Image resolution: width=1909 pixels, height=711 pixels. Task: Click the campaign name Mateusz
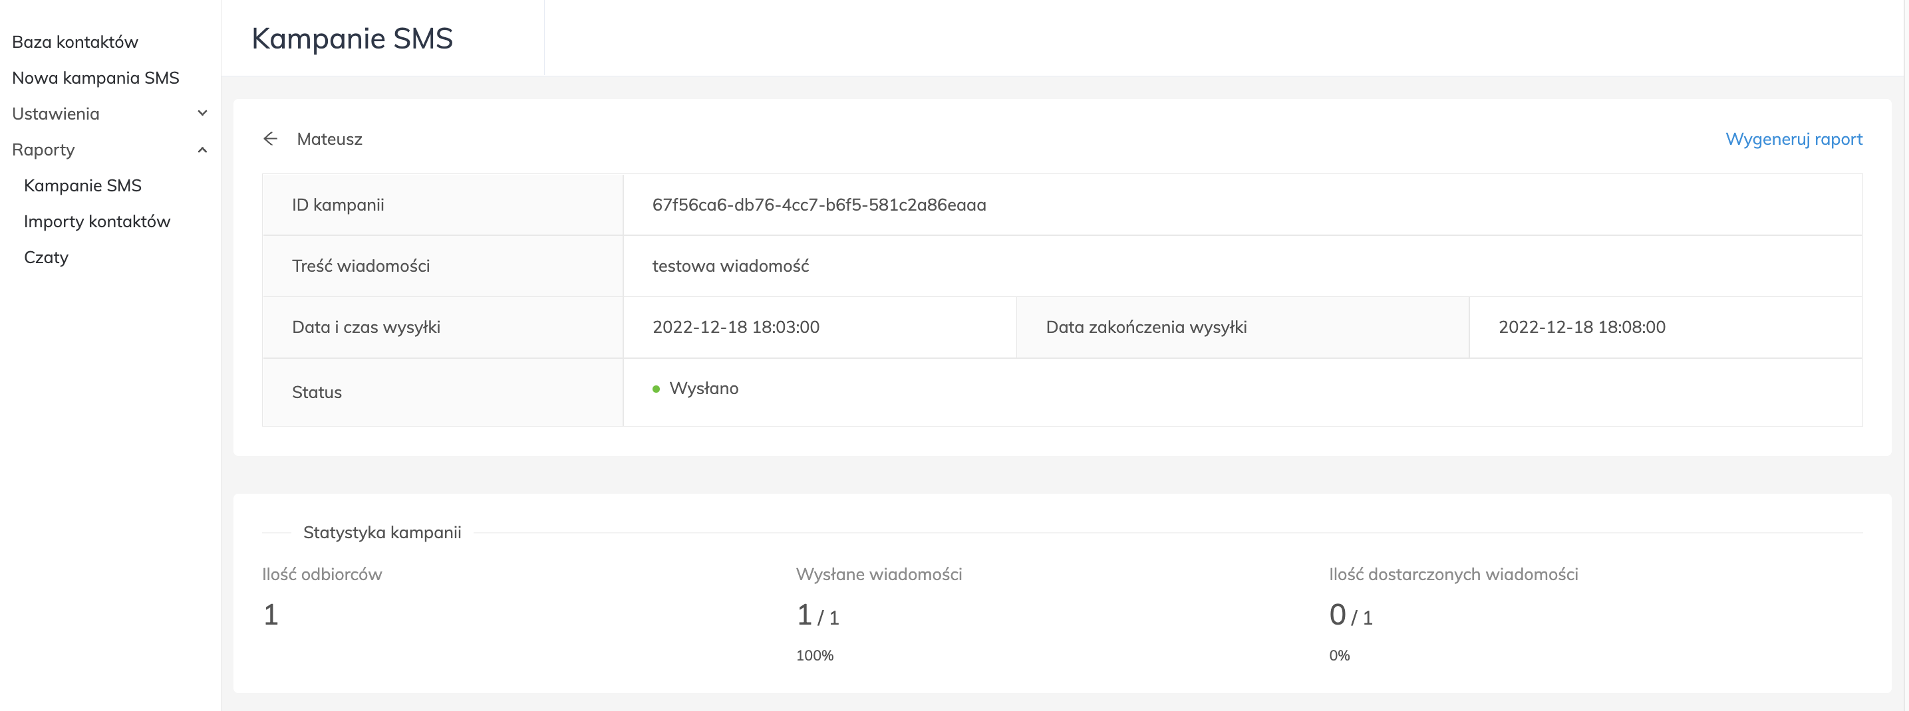(x=330, y=140)
